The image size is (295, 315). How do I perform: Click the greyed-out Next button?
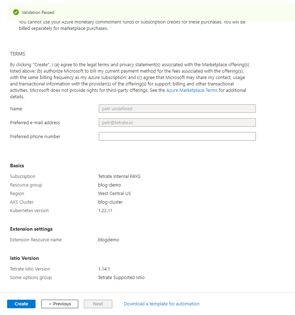98,304
